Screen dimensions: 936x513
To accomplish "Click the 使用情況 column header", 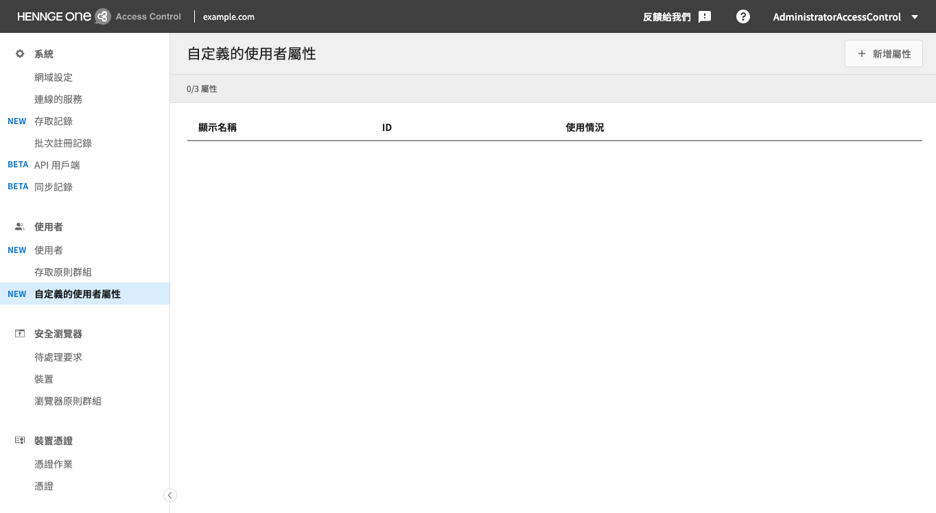I will tap(585, 128).
